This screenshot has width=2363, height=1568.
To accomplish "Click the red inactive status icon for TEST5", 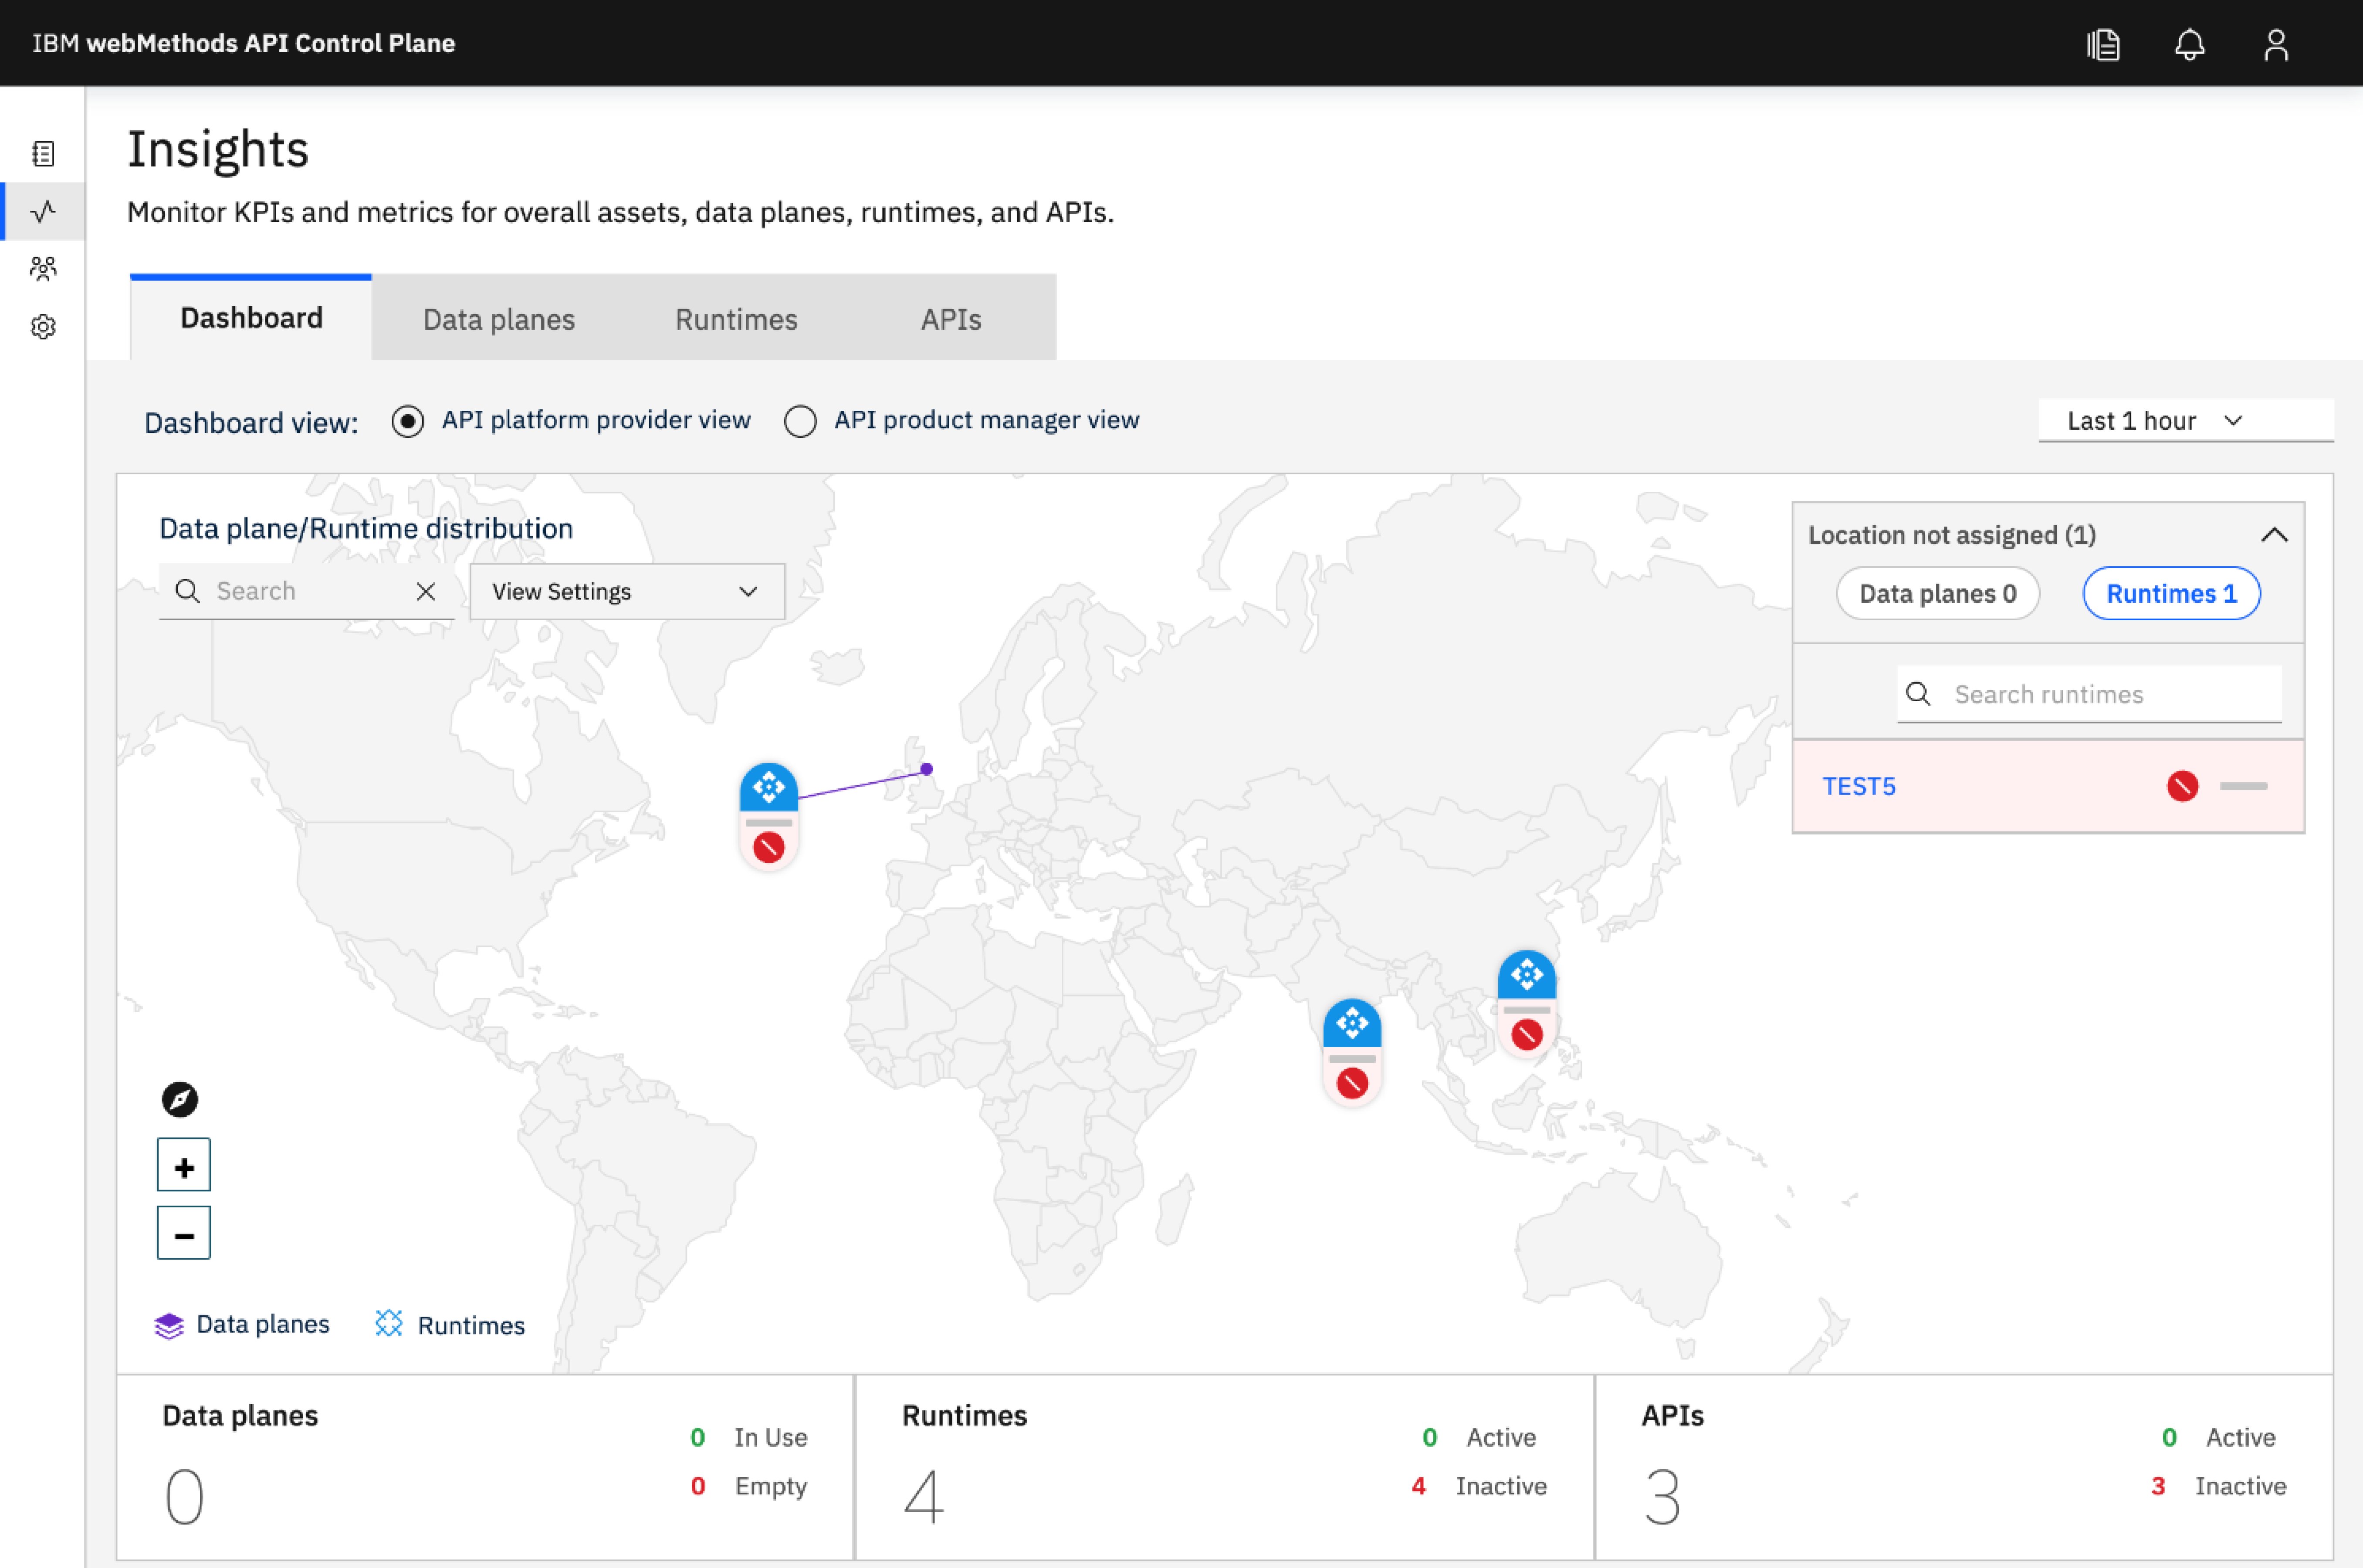I will click(2182, 786).
